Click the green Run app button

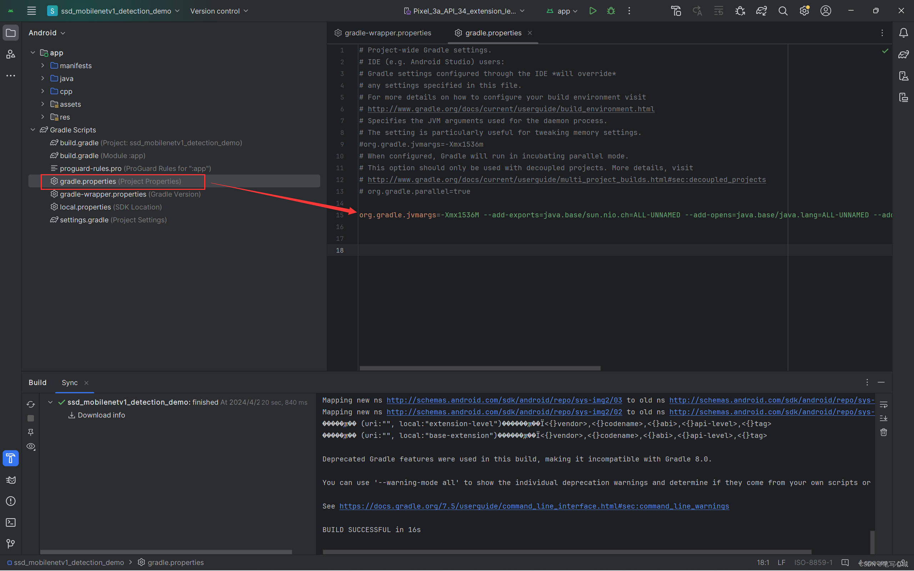click(x=593, y=11)
